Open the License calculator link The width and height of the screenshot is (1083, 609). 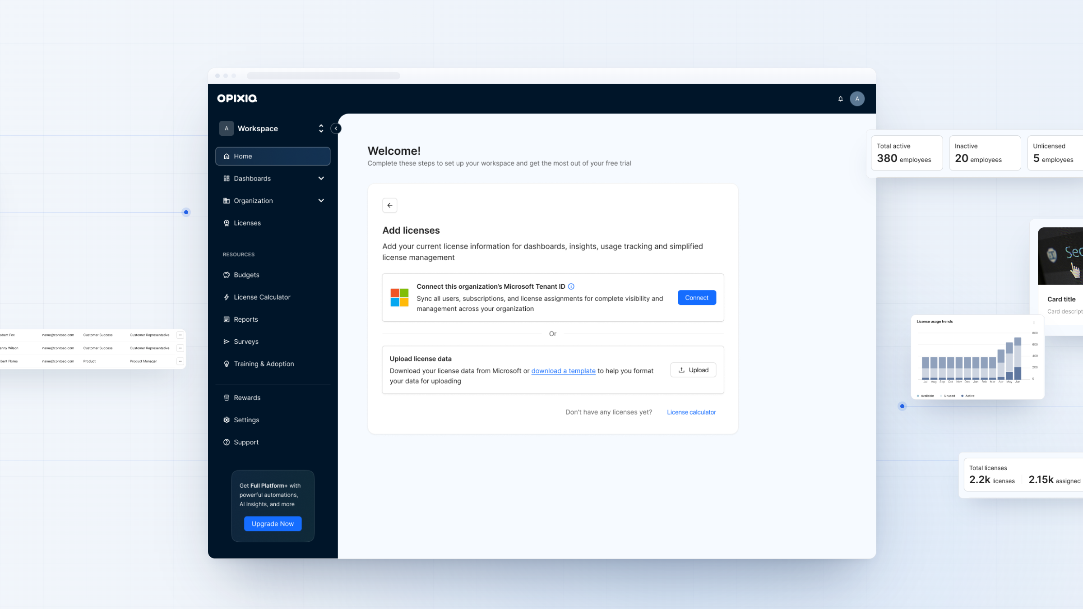coord(691,412)
